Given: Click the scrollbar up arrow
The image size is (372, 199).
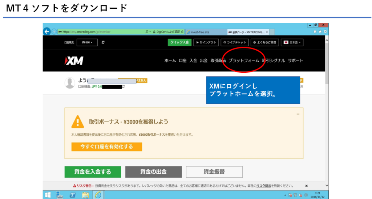Looking at the screenshot, I should [x=327, y=41].
